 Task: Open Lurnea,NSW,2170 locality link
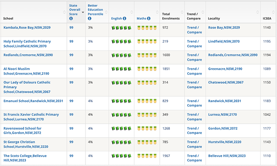tap(222, 114)
